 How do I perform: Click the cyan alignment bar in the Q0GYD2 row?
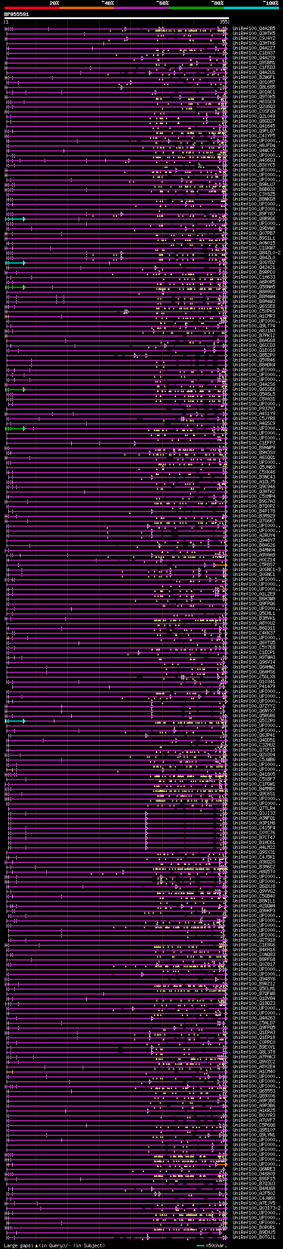(x=15, y=263)
